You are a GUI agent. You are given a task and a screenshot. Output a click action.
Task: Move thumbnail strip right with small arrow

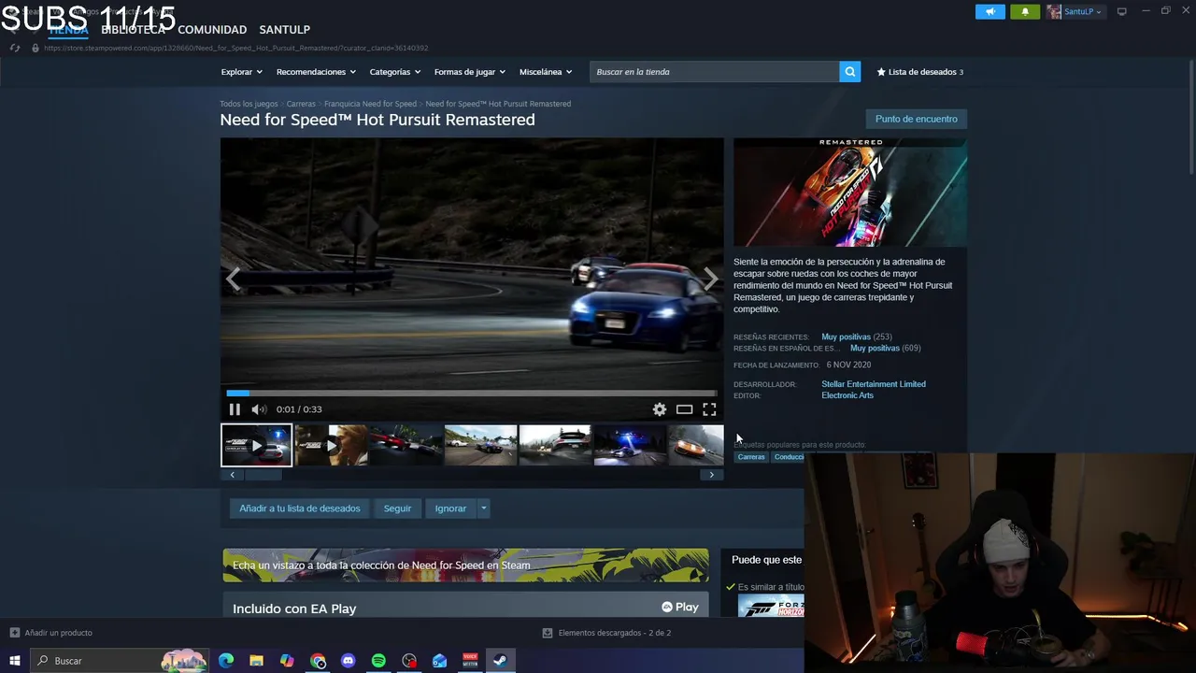coord(711,475)
